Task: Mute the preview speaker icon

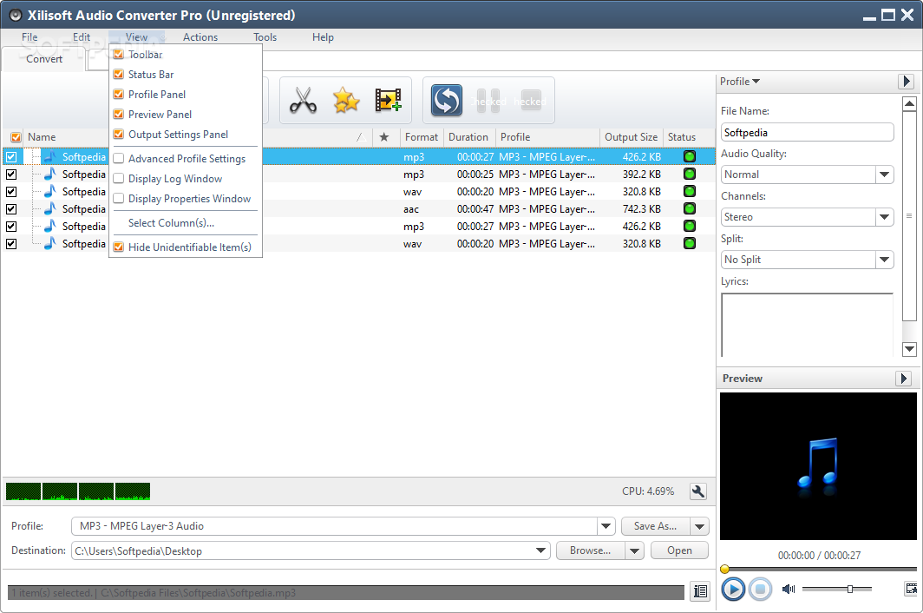Action: (789, 589)
